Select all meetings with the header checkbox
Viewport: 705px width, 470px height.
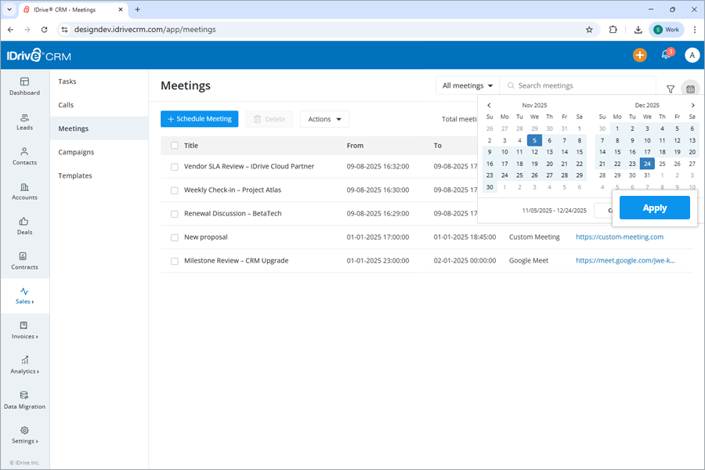click(x=174, y=145)
